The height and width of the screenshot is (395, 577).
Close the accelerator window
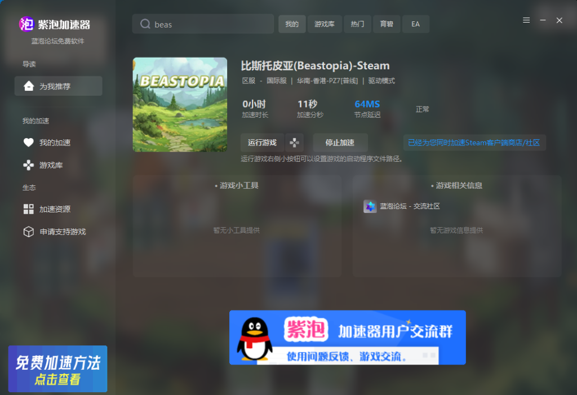tap(560, 20)
